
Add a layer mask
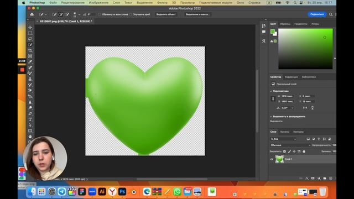pyautogui.click(x=313, y=178)
